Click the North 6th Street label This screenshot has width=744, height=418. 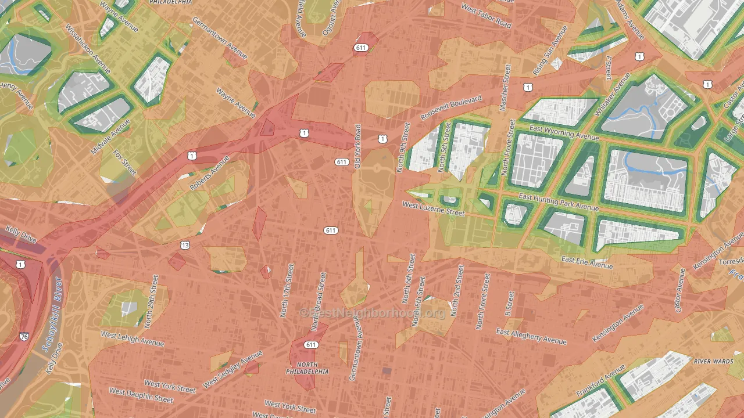tap(409, 279)
